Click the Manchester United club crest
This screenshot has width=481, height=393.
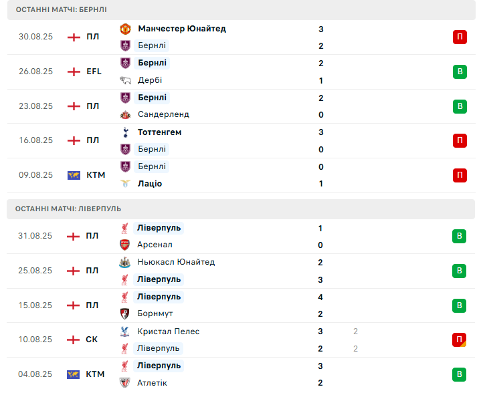click(x=125, y=29)
